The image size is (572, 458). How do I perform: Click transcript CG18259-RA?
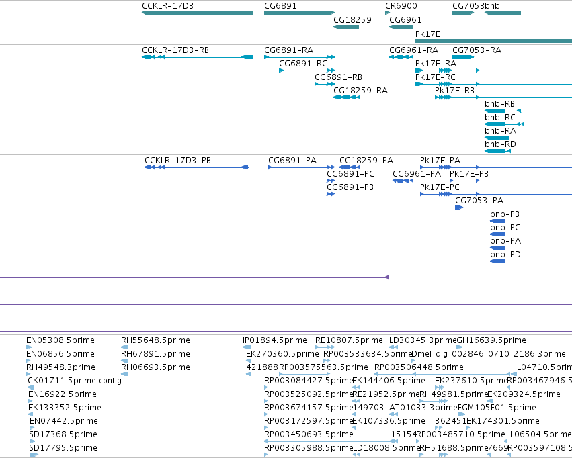click(347, 97)
